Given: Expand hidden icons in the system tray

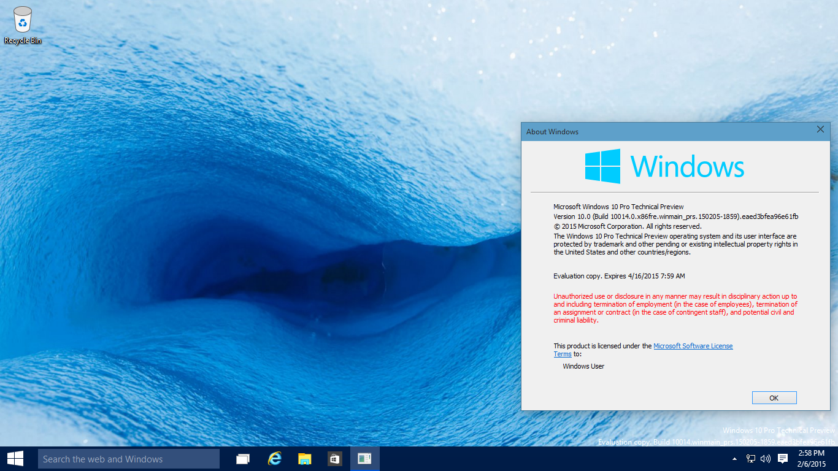Looking at the screenshot, I should pyautogui.click(x=735, y=458).
